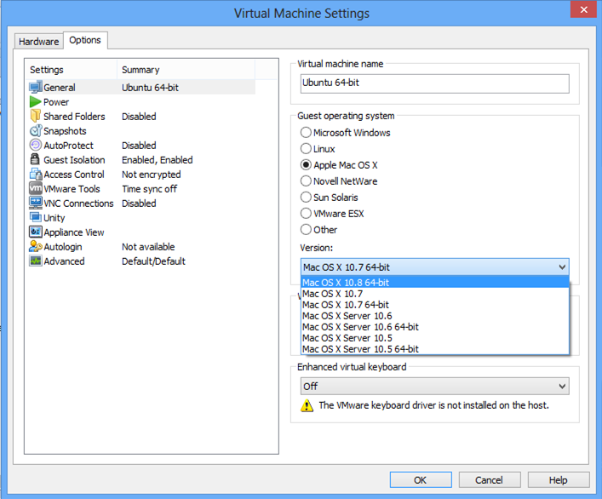The height and width of the screenshot is (499, 602).
Task: Switch to the Options tab
Action: (x=85, y=40)
